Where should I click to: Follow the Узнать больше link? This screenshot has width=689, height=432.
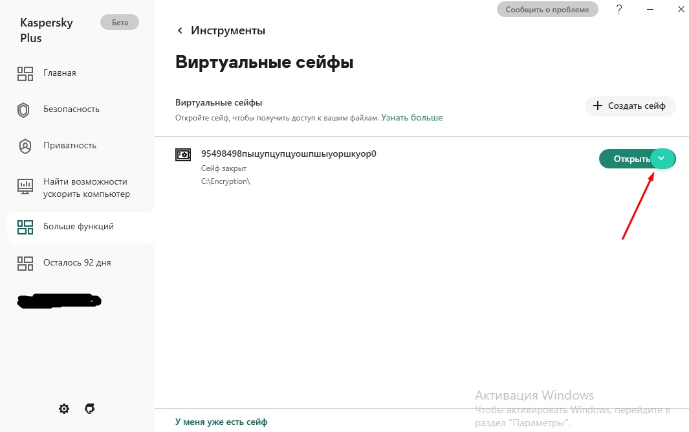pyautogui.click(x=411, y=117)
